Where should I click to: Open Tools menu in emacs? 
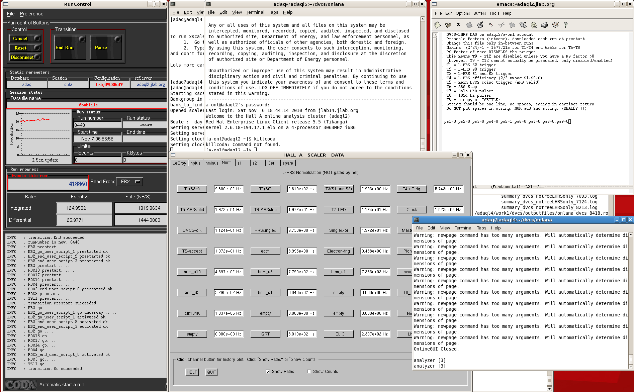tap(494, 13)
